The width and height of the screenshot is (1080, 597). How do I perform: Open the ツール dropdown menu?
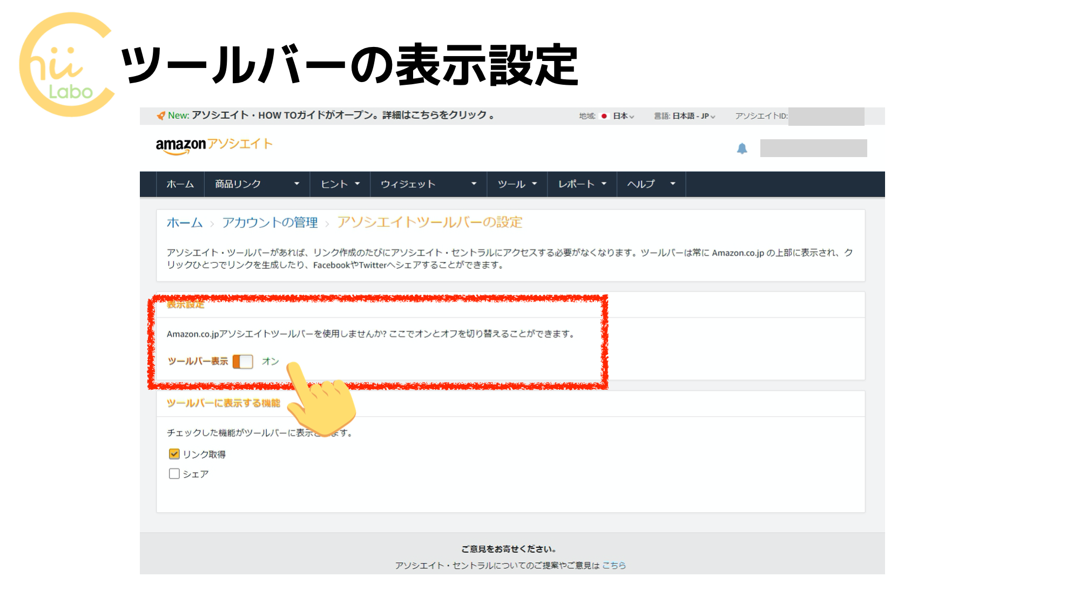pos(516,184)
